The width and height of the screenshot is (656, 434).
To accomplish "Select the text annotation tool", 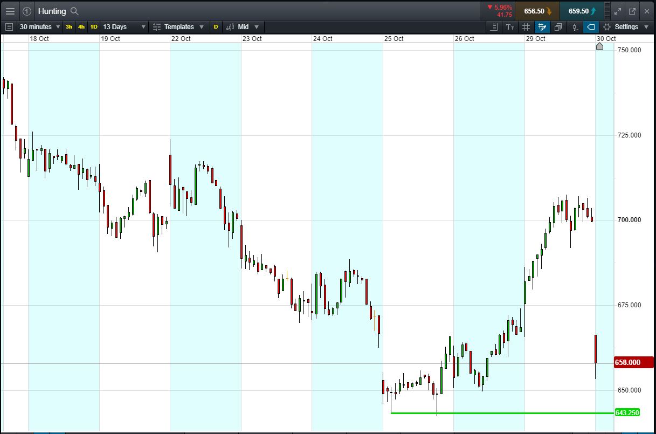I will pos(510,27).
